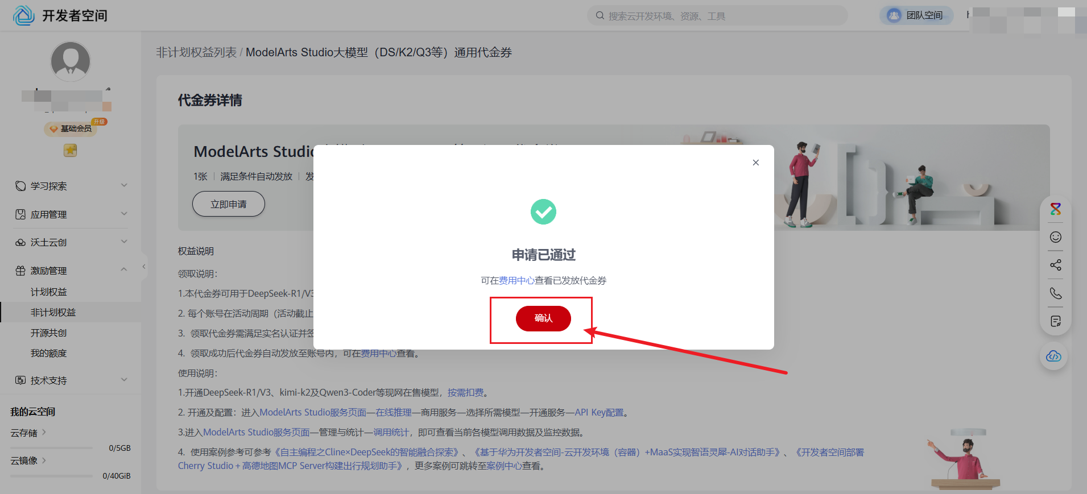Expand the 技术支持 menu chevron
This screenshot has height=494, width=1087.
(124, 380)
